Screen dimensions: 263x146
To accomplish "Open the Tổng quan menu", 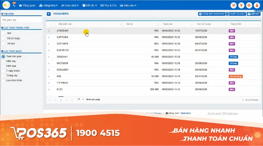I will point(27,5).
